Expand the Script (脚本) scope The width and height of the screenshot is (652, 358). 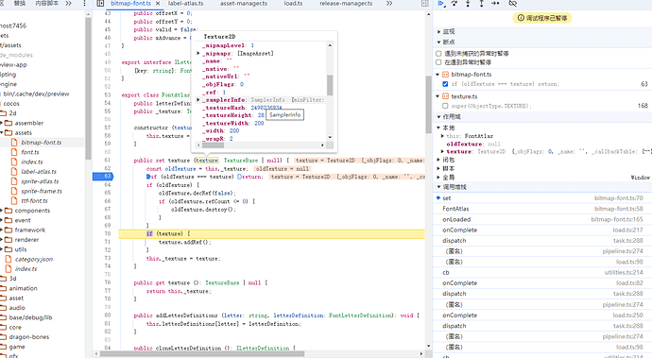[438, 168]
